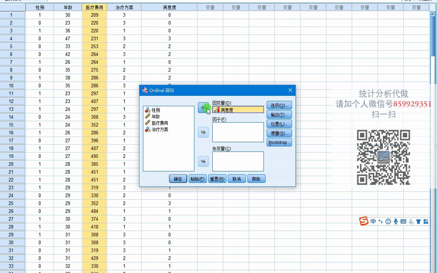437x273 pixels.
Task: Cancel the Ordinal regression dialog with 取消
Action: 237,179
